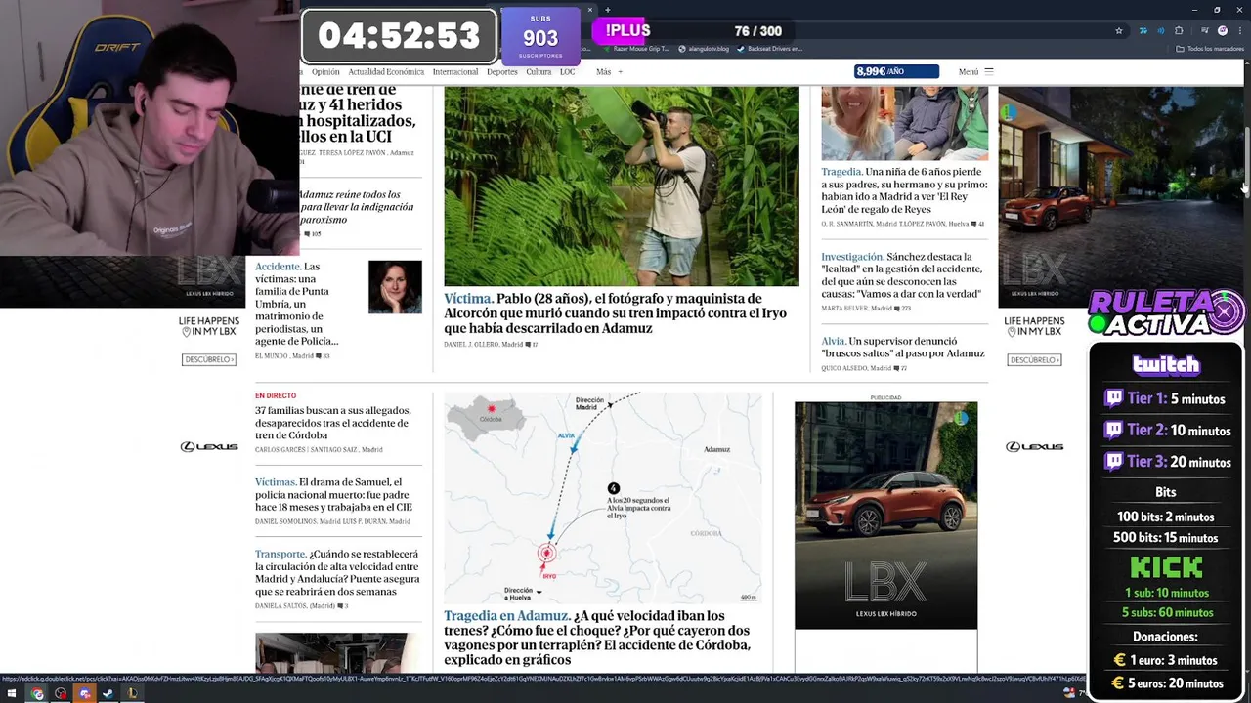Click the Tier 1 subscription icon
Image resolution: width=1251 pixels, height=703 pixels.
point(1113,398)
